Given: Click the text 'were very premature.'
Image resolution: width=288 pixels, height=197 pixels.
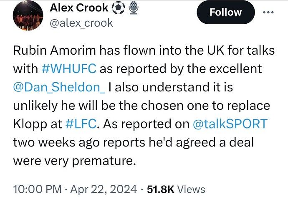Looking at the screenshot, I should [x=75, y=161].
